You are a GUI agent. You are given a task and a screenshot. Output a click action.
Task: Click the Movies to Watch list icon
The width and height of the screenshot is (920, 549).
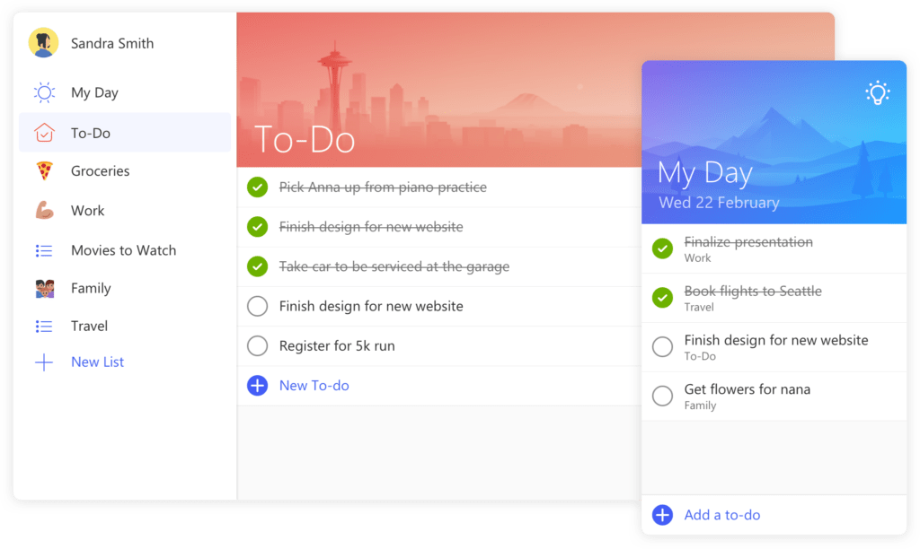click(42, 250)
